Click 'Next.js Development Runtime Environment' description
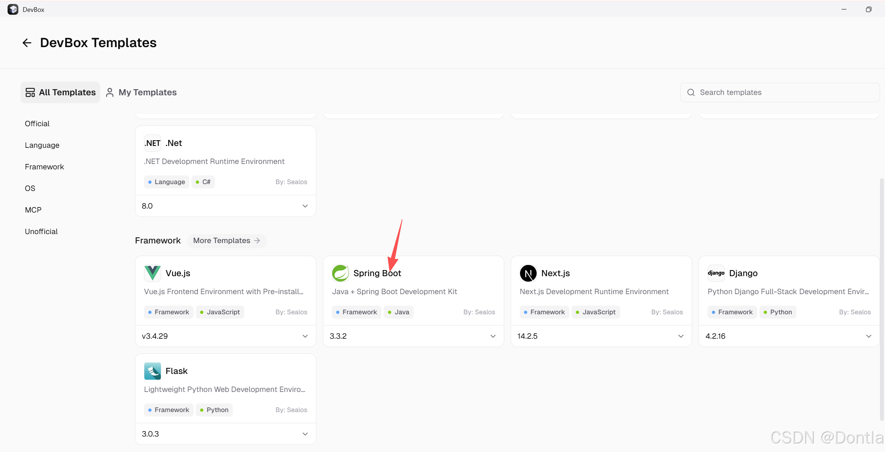 point(594,292)
